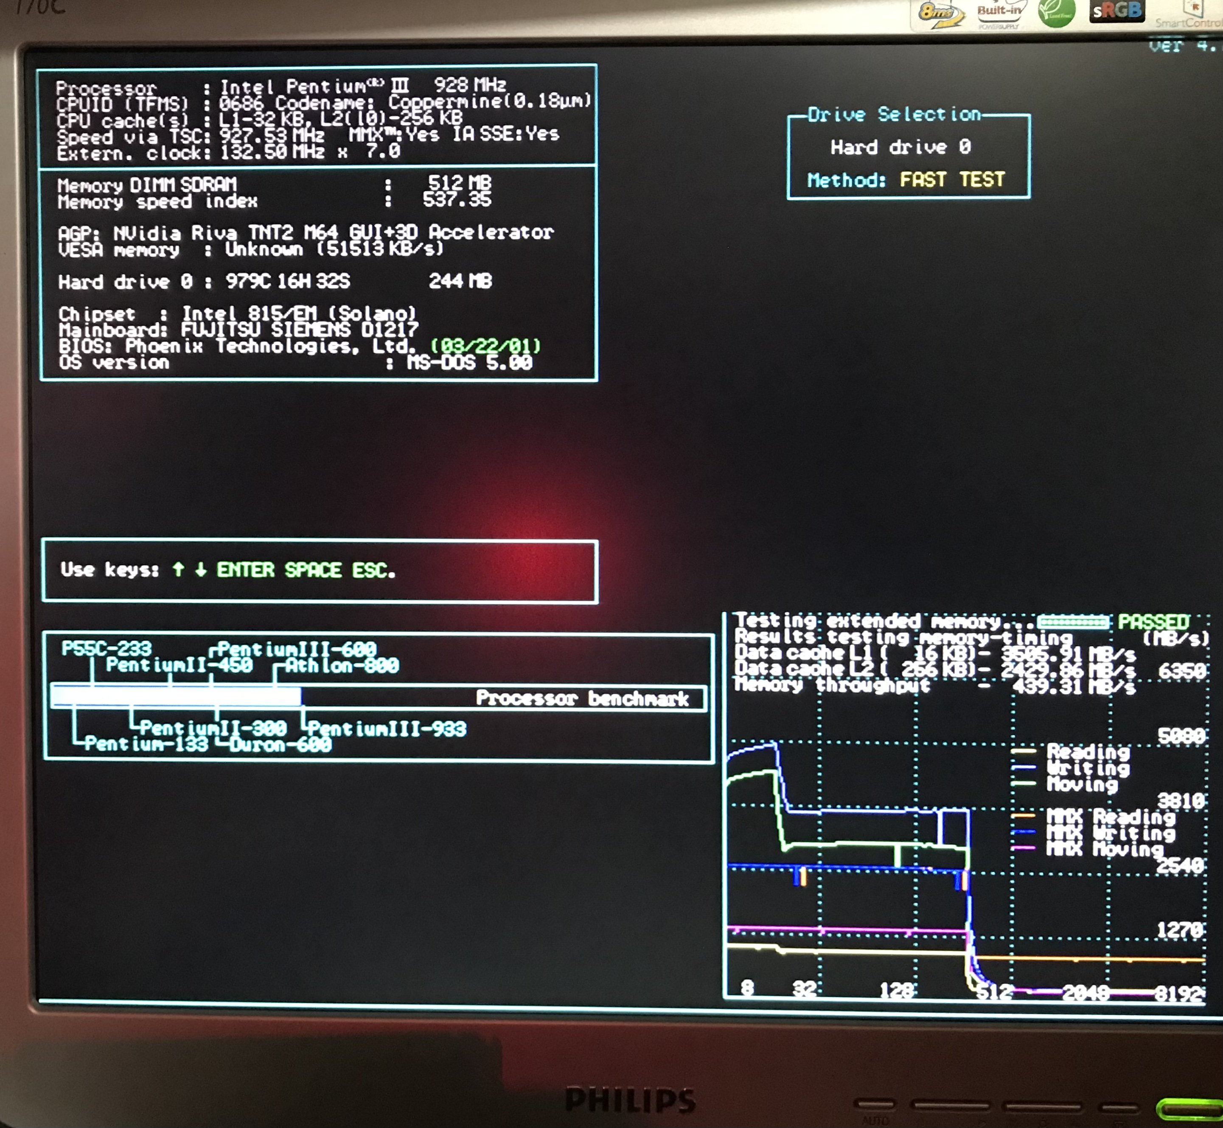Viewport: 1223px width, 1128px height.
Task: Click the Reading legend color line
Action: point(1023,751)
